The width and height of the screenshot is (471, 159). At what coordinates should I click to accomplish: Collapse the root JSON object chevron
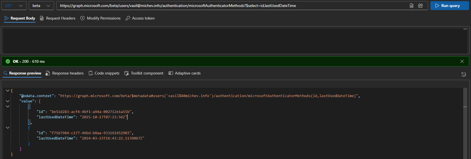point(8,91)
